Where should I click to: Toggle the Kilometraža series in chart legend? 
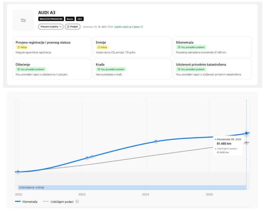coord(26,202)
